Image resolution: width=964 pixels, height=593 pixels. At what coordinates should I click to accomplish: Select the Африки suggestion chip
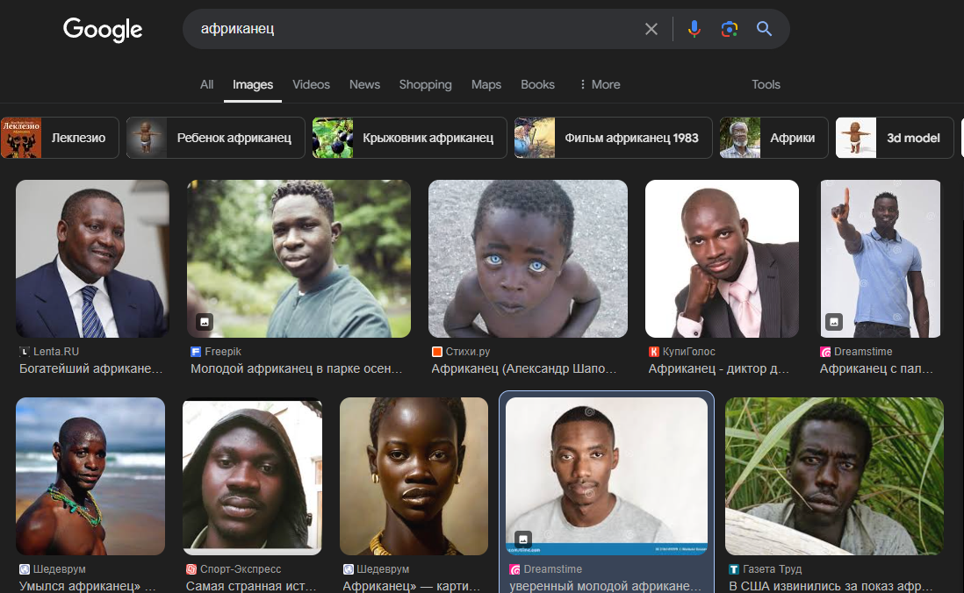click(774, 138)
